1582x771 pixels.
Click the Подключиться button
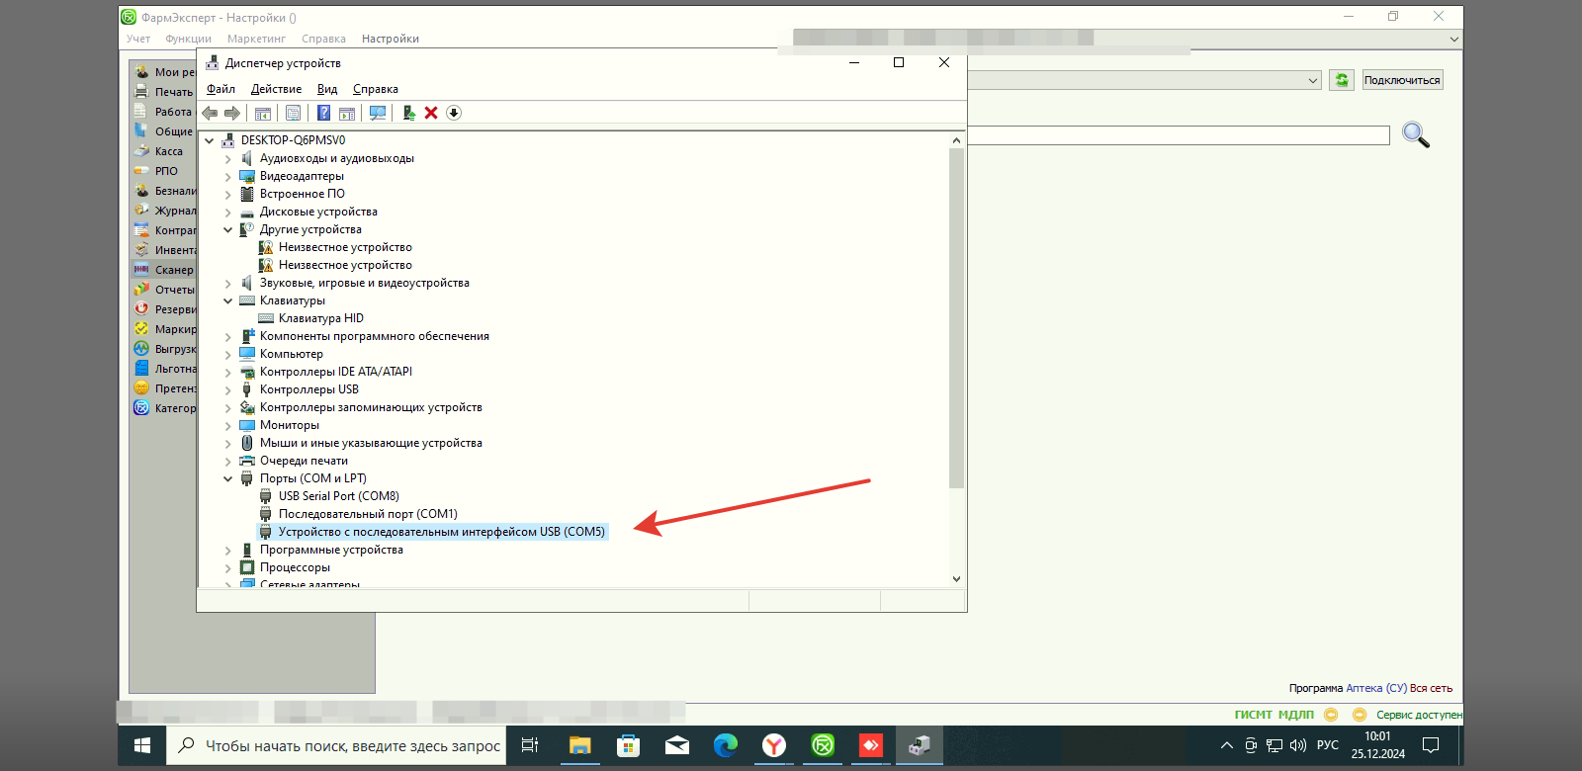click(1402, 80)
